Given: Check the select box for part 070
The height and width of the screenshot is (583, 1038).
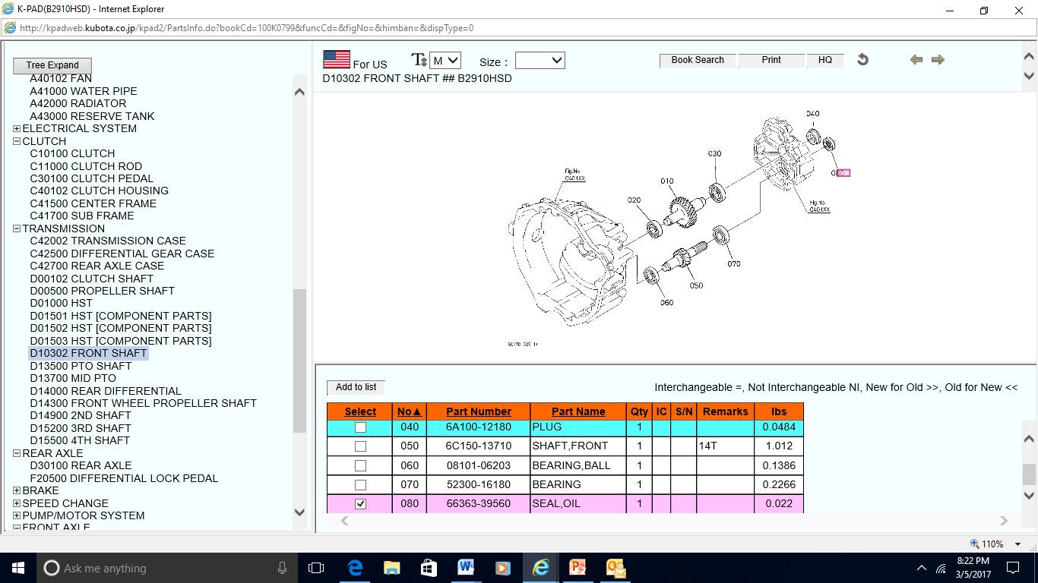Looking at the screenshot, I should (x=360, y=484).
